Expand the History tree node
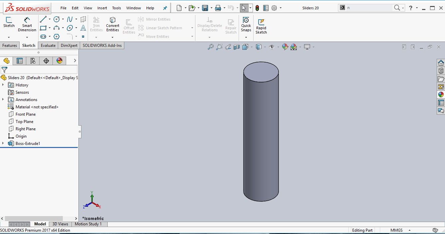The image size is (445, 234). (3, 85)
